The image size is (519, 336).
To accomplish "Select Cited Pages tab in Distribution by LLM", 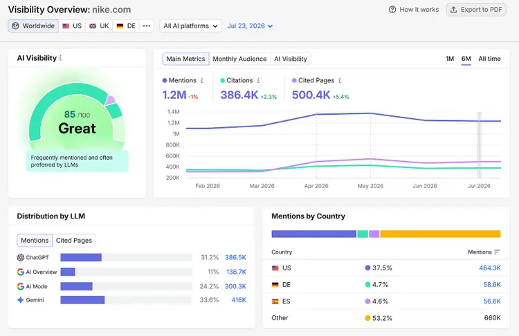I will 74,241.
